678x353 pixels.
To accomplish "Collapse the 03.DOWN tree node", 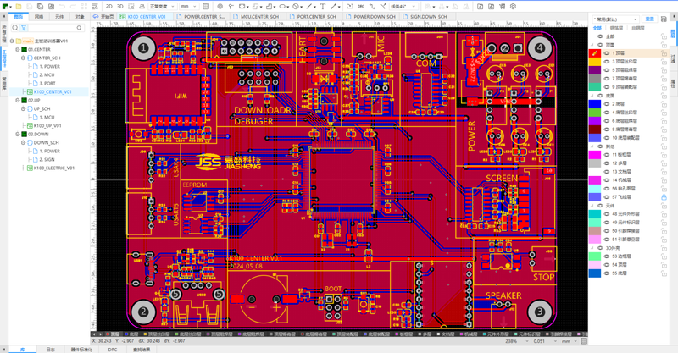I will click(x=18, y=134).
